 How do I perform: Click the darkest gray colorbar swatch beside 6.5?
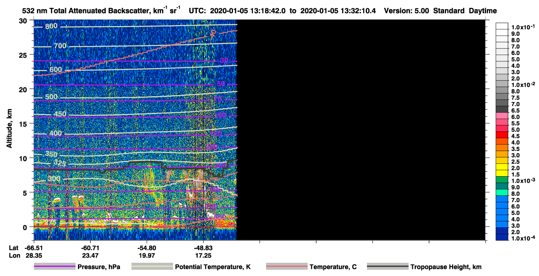click(x=502, y=109)
